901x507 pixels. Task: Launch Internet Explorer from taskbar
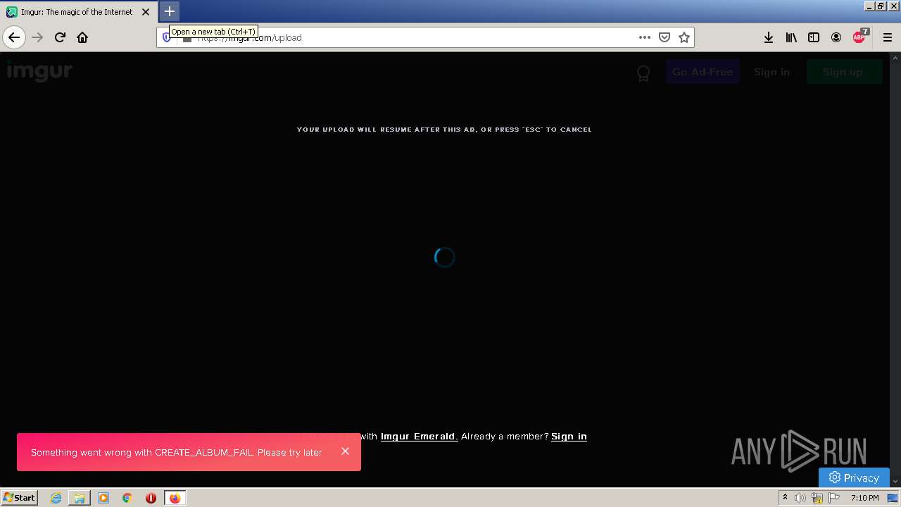(x=56, y=498)
